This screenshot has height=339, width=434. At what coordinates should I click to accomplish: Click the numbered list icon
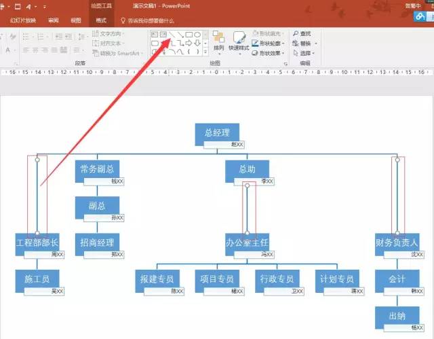41,36
